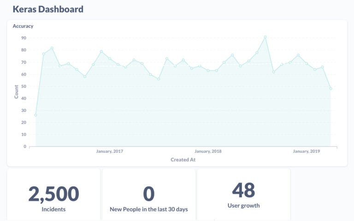Click the January, 2018 axis label
354x221 pixels.
point(208,151)
